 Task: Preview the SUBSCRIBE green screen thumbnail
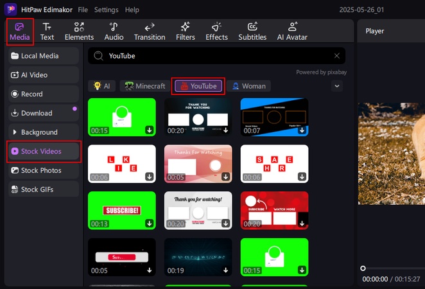point(122,211)
